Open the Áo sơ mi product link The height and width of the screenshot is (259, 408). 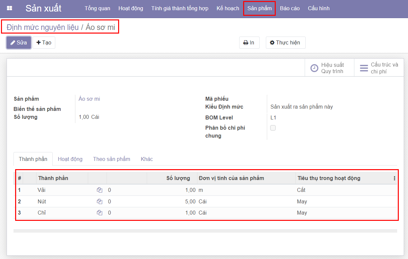(x=89, y=99)
